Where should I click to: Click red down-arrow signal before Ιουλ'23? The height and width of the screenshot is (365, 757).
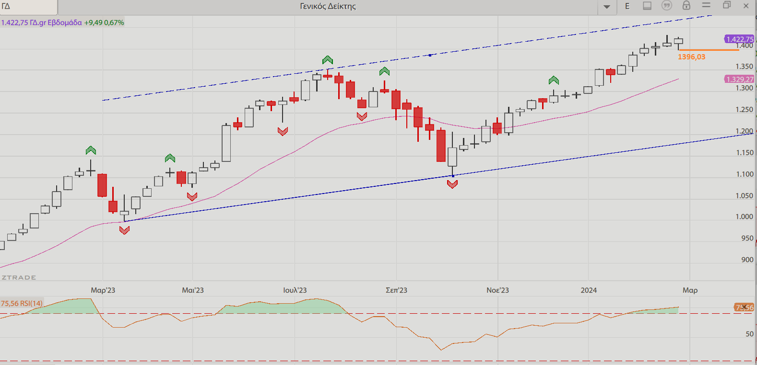[x=283, y=131]
